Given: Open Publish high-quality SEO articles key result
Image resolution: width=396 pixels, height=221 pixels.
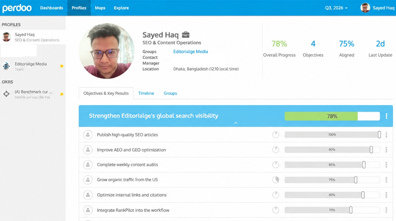Looking at the screenshot, I should [x=127, y=135].
